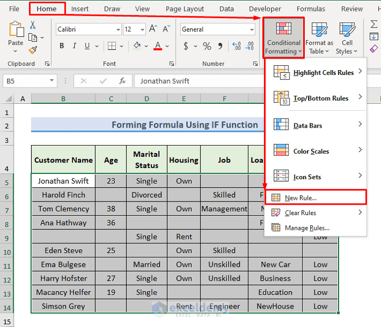The height and width of the screenshot is (327, 381).
Task: Click the Select All corner triangle
Action: click(9, 99)
